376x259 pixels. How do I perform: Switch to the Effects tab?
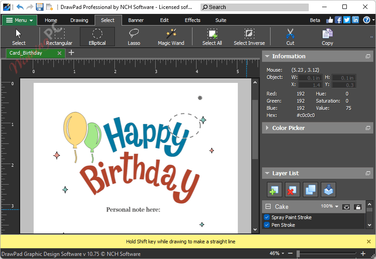coord(192,20)
